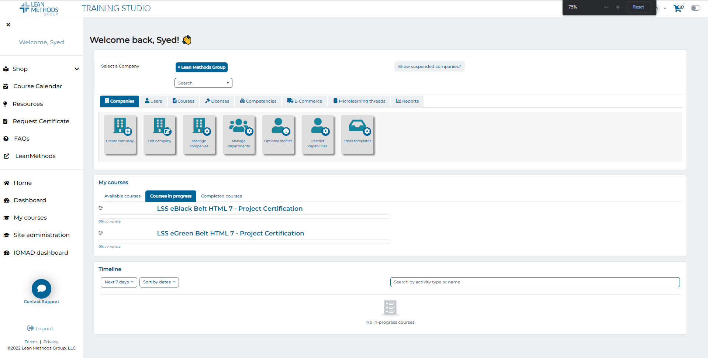Open the Create company tile
The image size is (708, 358).
[120, 134]
